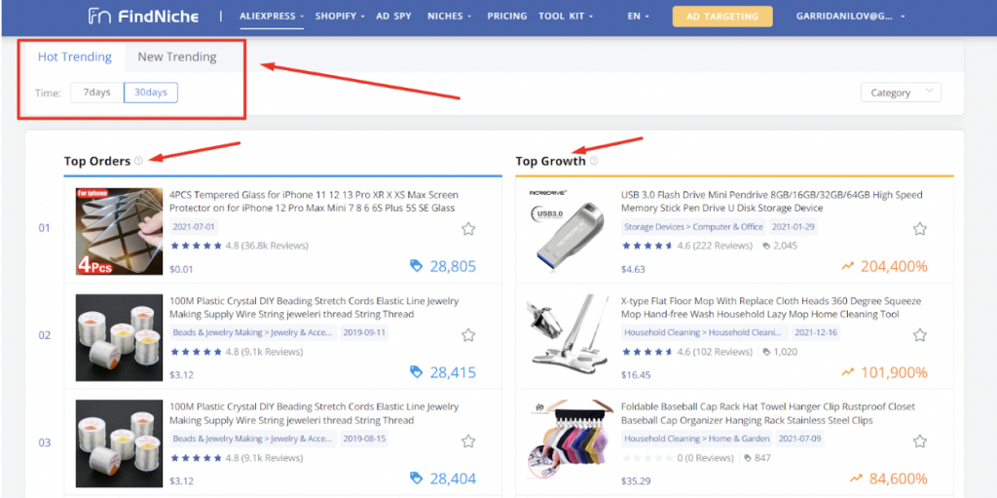Click the 4.6 (222 Reviews) rating
Image resolution: width=997 pixels, height=498 pixels.
tap(687, 246)
